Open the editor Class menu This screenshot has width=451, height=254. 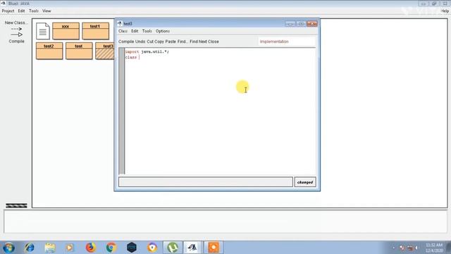coord(123,31)
